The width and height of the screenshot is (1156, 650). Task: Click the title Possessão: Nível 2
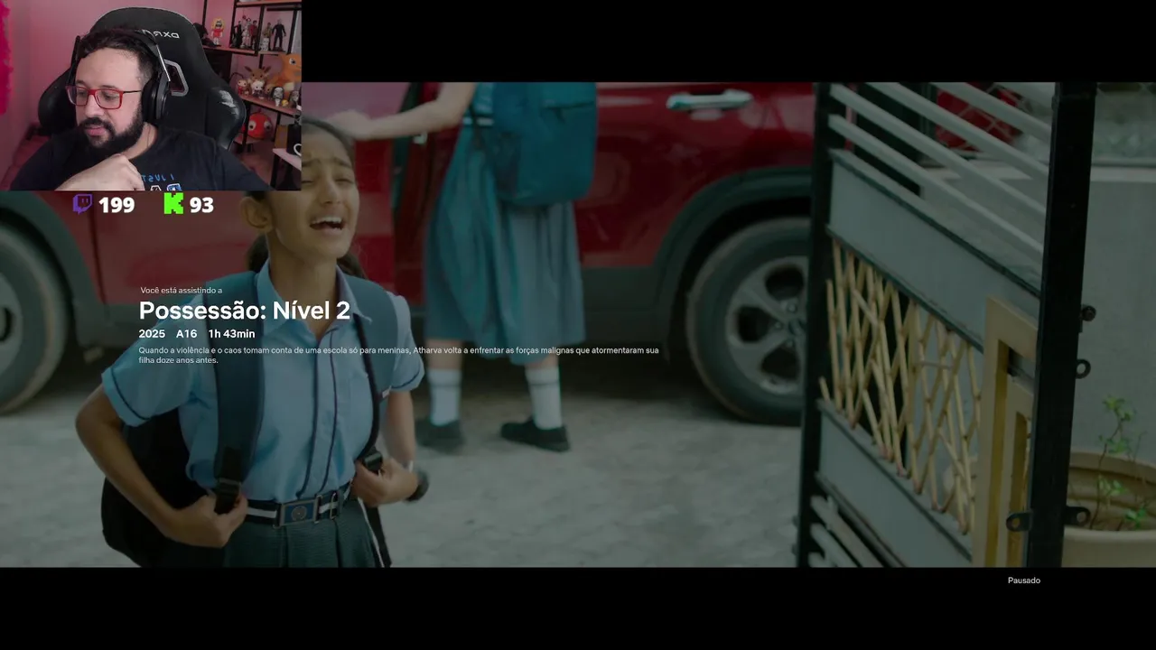(x=244, y=311)
